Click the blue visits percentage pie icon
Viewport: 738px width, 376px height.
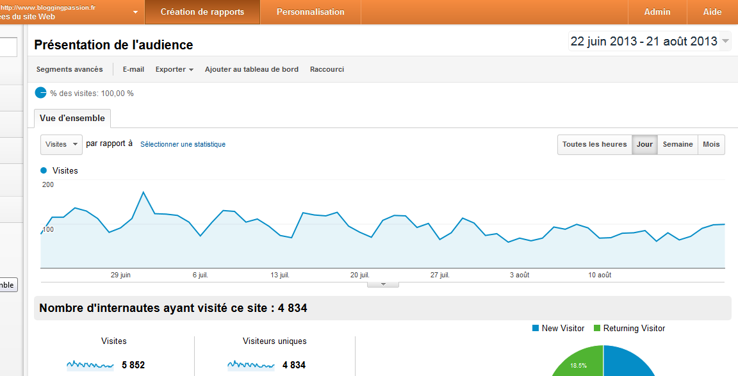(x=41, y=93)
